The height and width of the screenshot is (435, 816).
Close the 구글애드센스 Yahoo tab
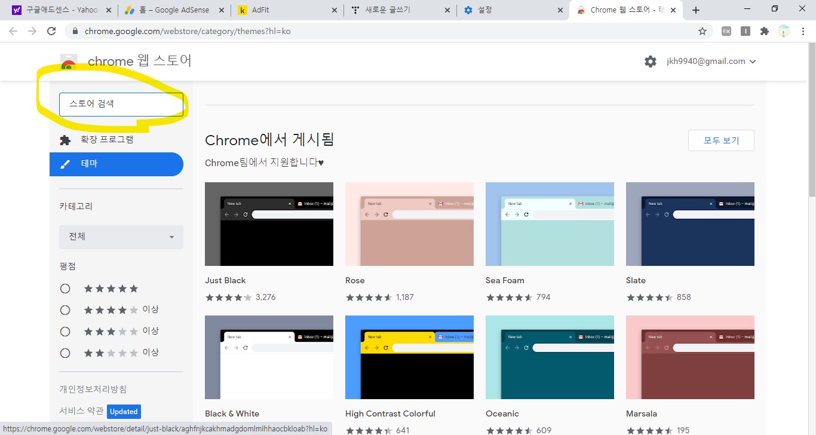(x=108, y=10)
